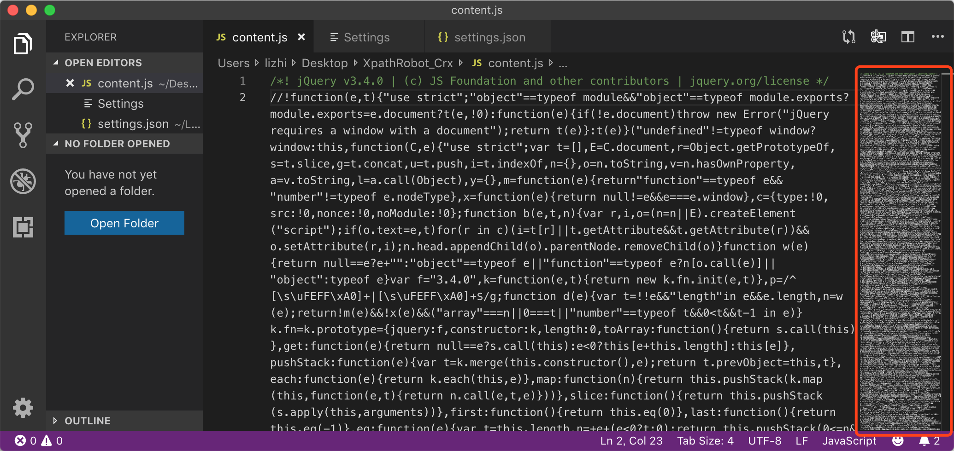Viewport: 954px width, 451px height.
Task: Click the minimap code overview
Action: pyautogui.click(x=900, y=251)
